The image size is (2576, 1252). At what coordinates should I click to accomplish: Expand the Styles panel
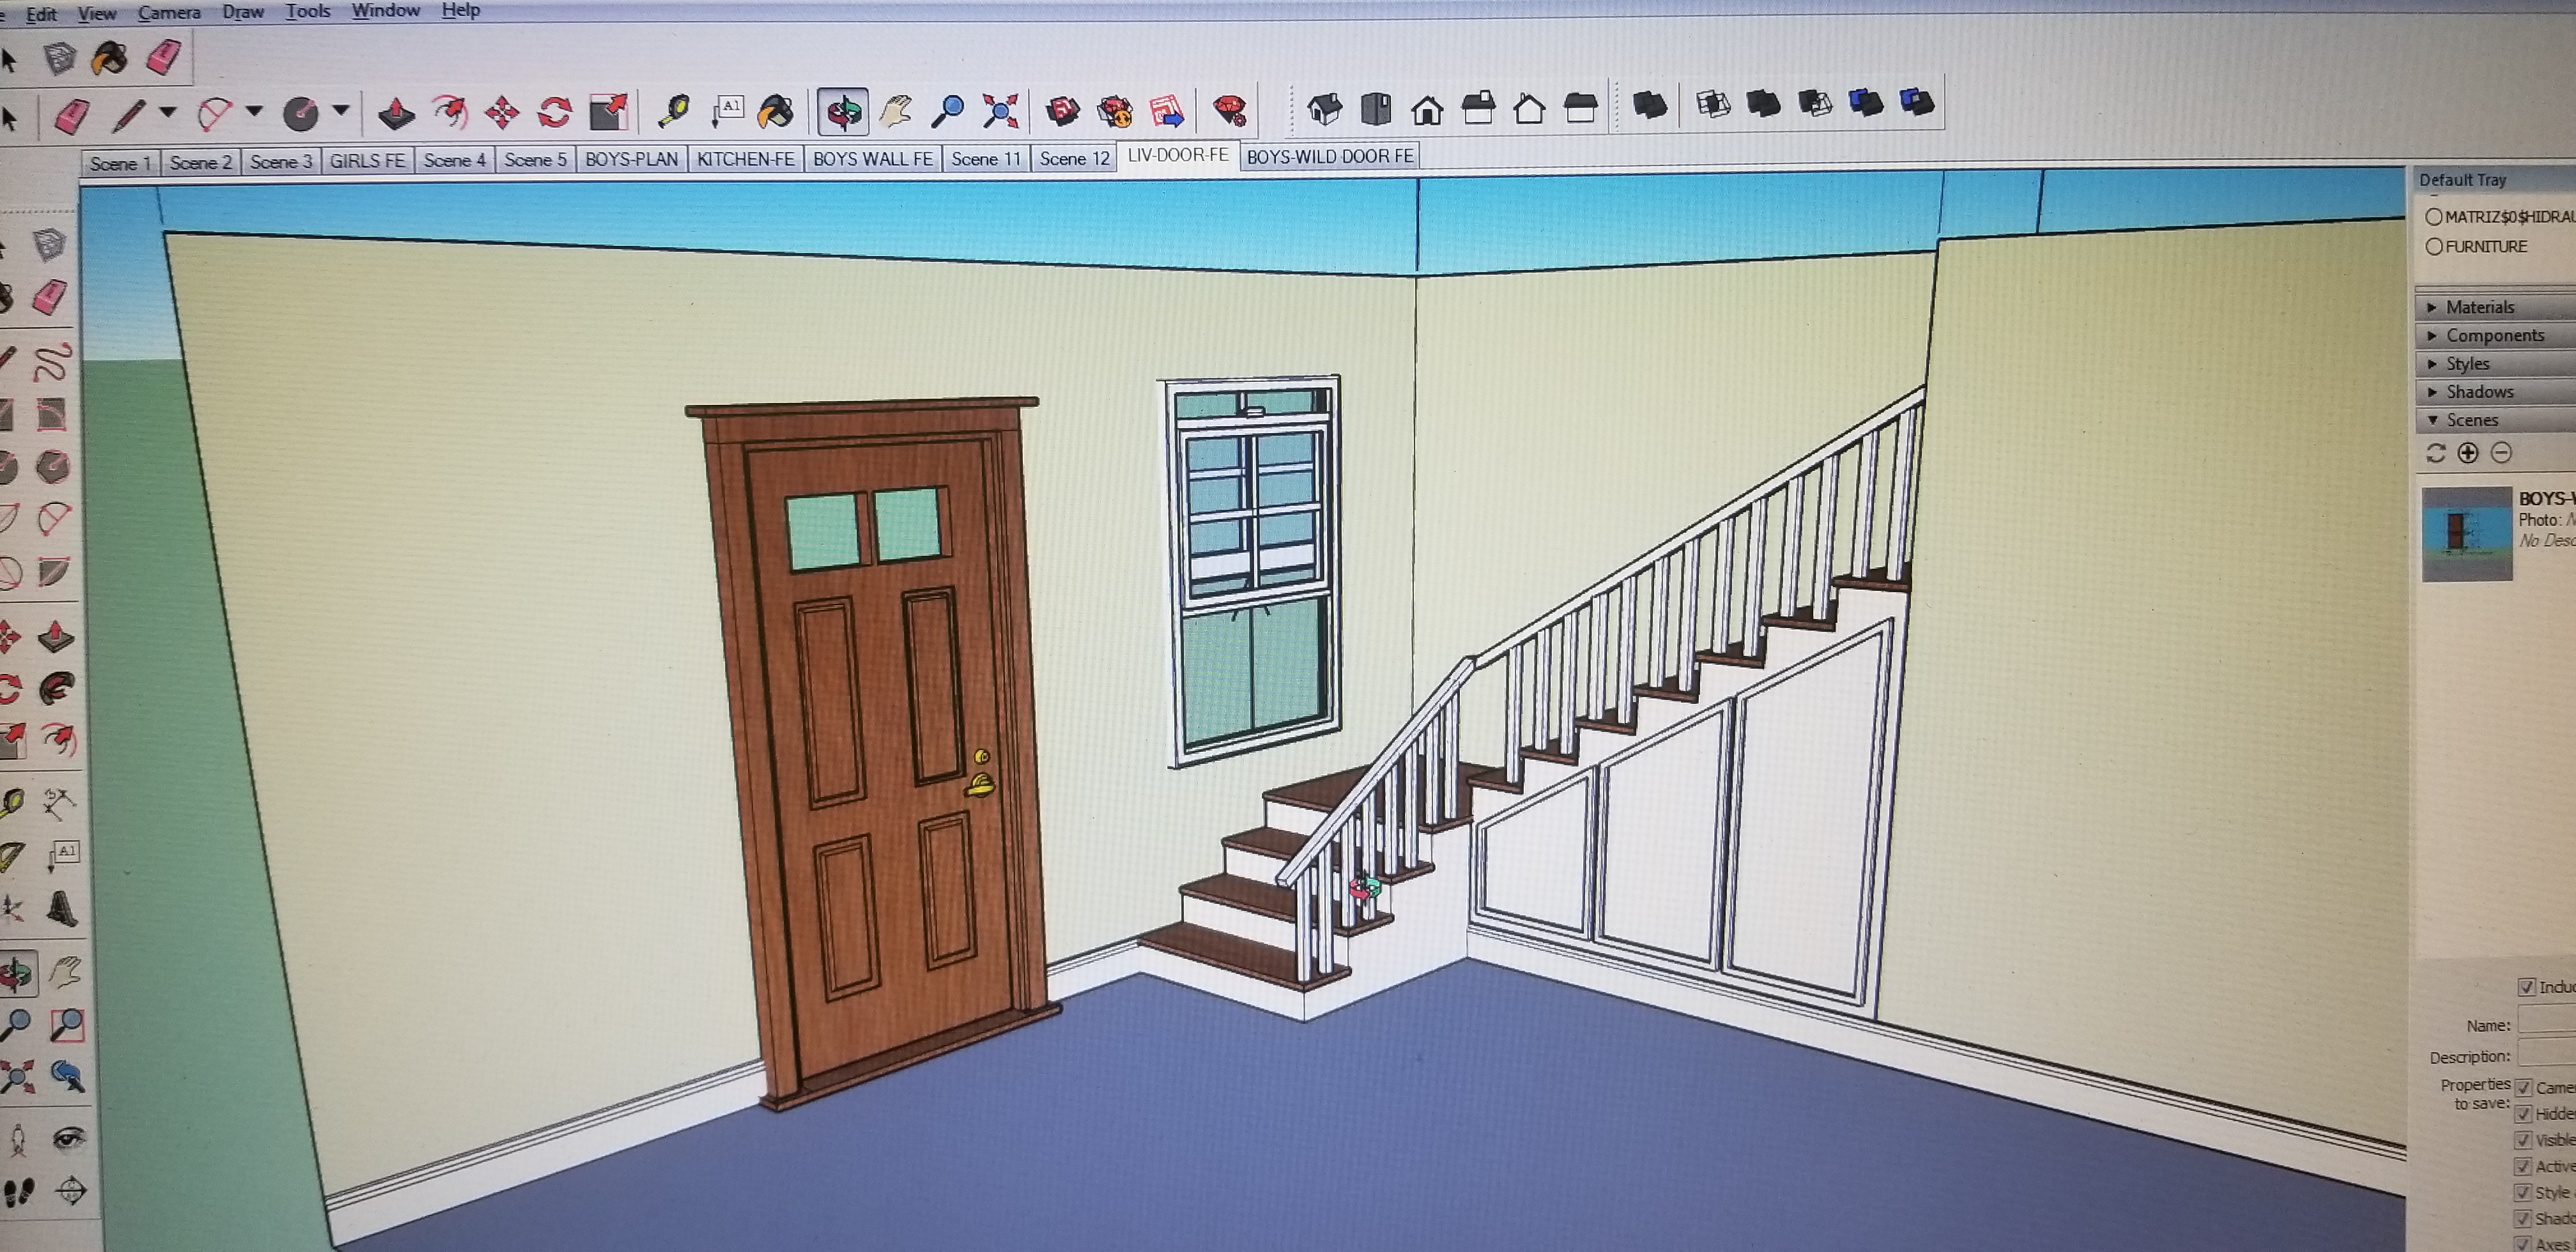coord(2495,363)
